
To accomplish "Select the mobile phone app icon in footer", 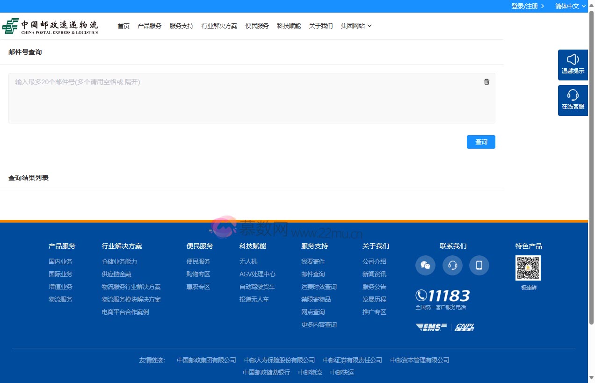I will (x=479, y=265).
